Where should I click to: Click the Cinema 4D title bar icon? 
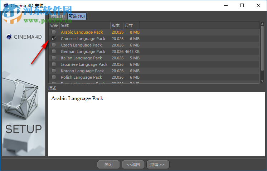pyautogui.click(x=6, y=5)
